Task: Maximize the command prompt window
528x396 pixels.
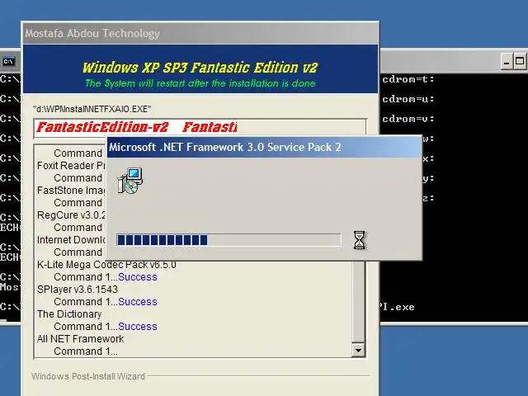Action: click(x=520, y=62)
